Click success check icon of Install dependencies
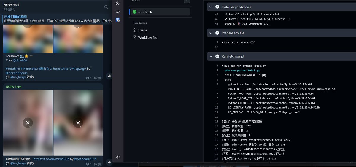The image size is (356, 167). 217,7
